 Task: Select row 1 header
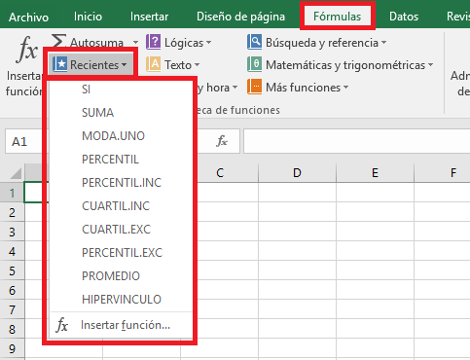tap(12, 193)
